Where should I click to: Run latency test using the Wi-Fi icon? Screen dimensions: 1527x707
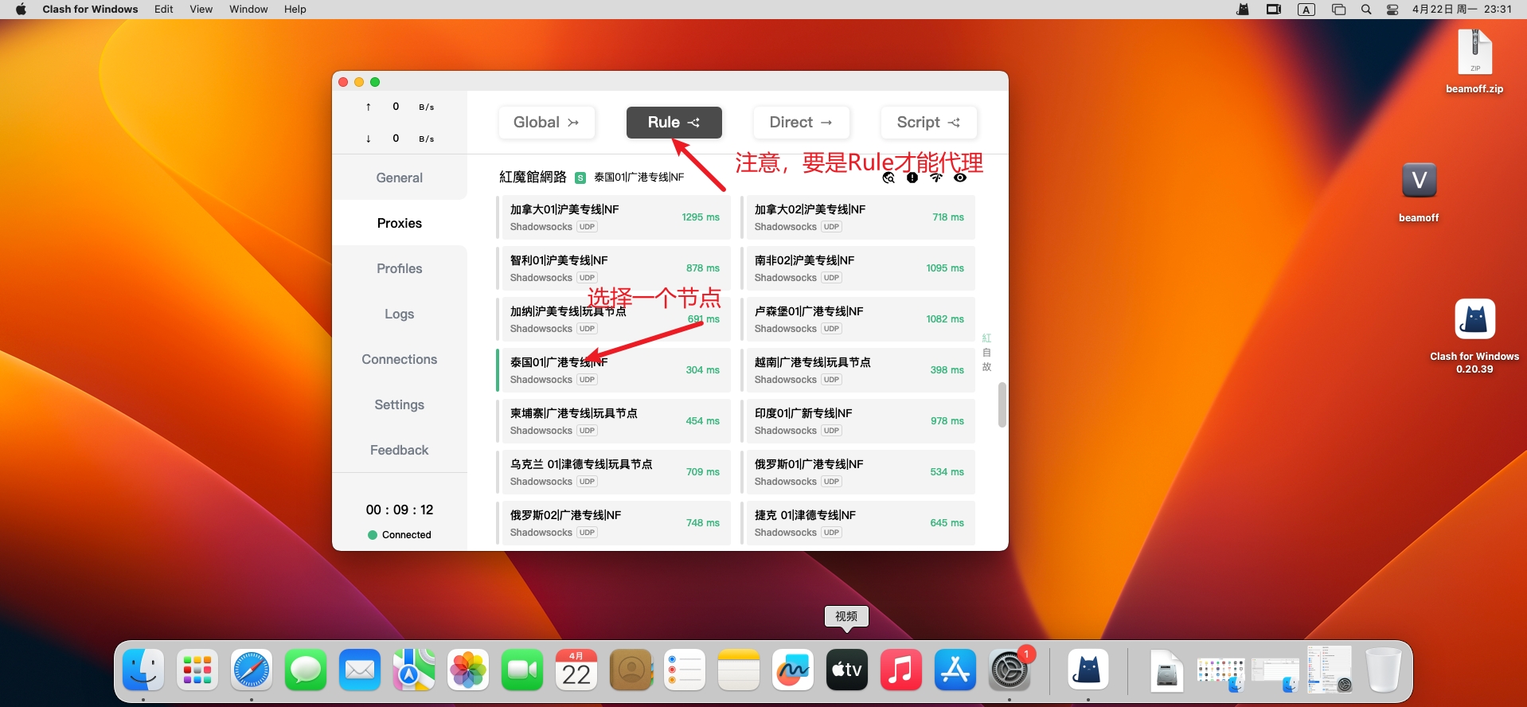tap(936, 178)
